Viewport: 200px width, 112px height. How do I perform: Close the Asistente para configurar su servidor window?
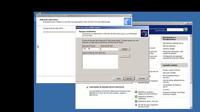click(x=130, y=16)
